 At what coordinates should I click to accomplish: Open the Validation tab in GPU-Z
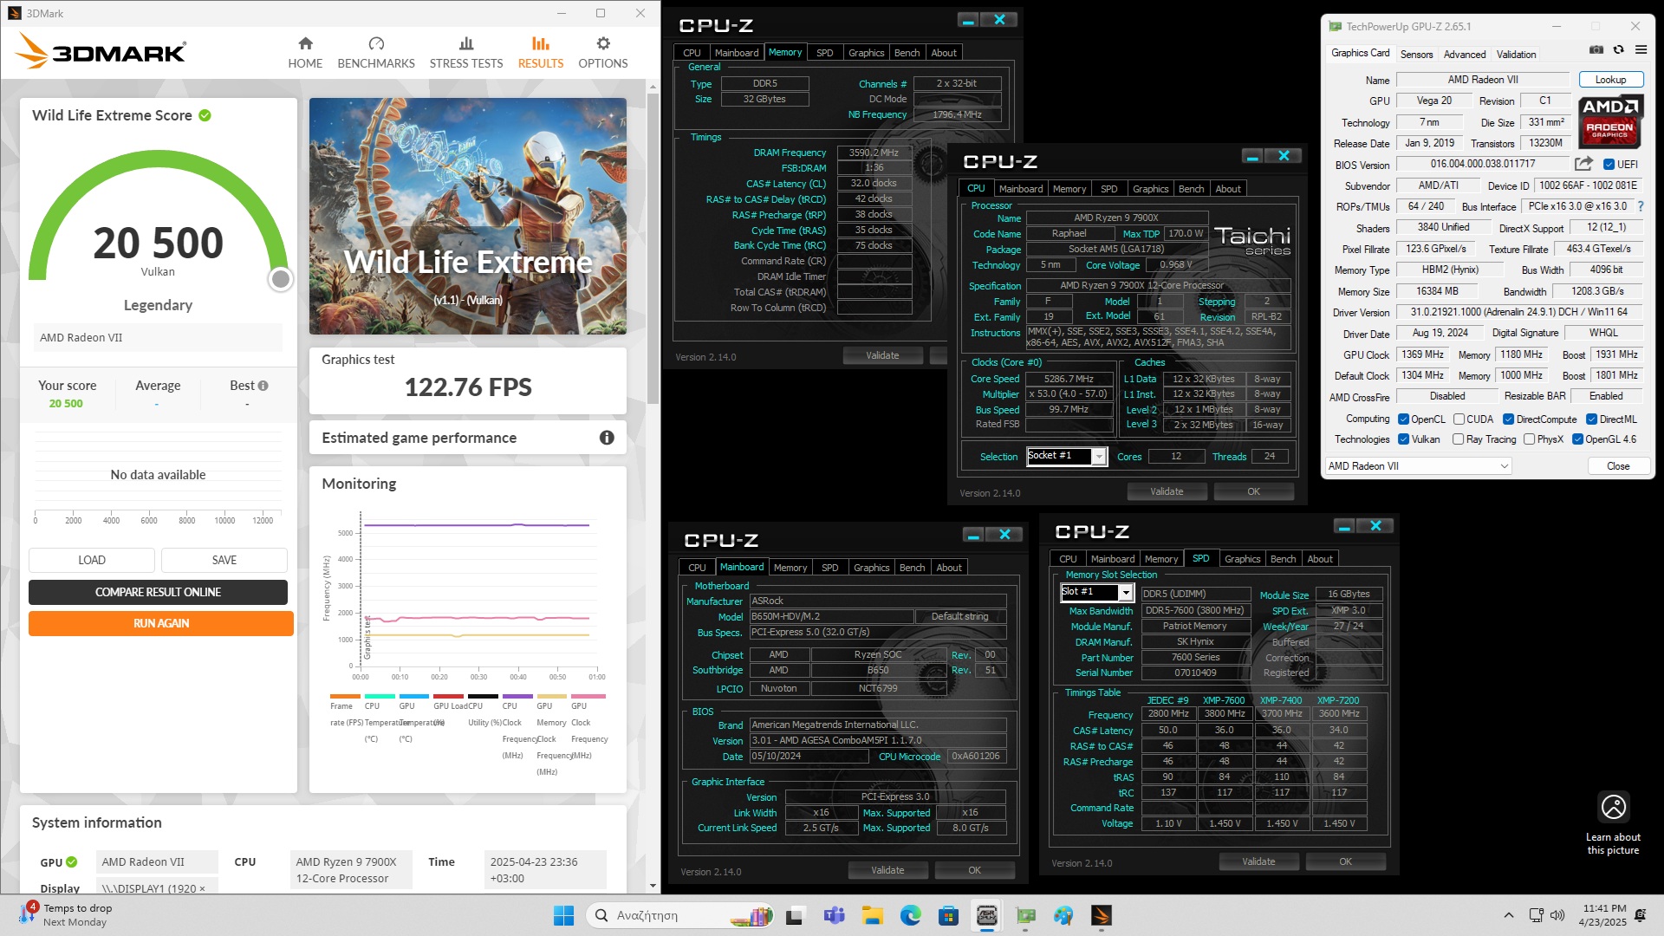coord(1516,54)
